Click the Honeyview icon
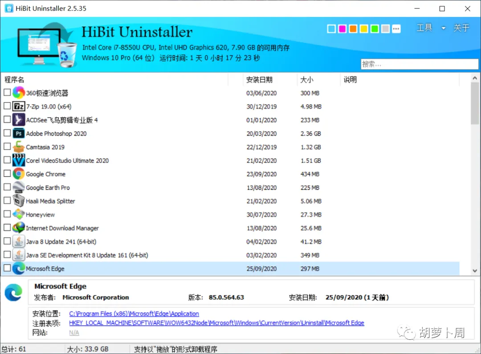This screenshot has height=354, width=481. [18, 214]
